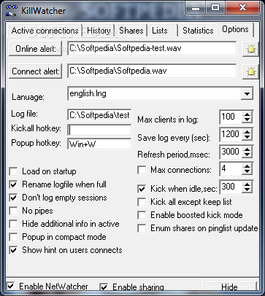Increase Refresh period msec spinner
The width and height of the screenshot is (265, 296).
click(x=247, y=149)
